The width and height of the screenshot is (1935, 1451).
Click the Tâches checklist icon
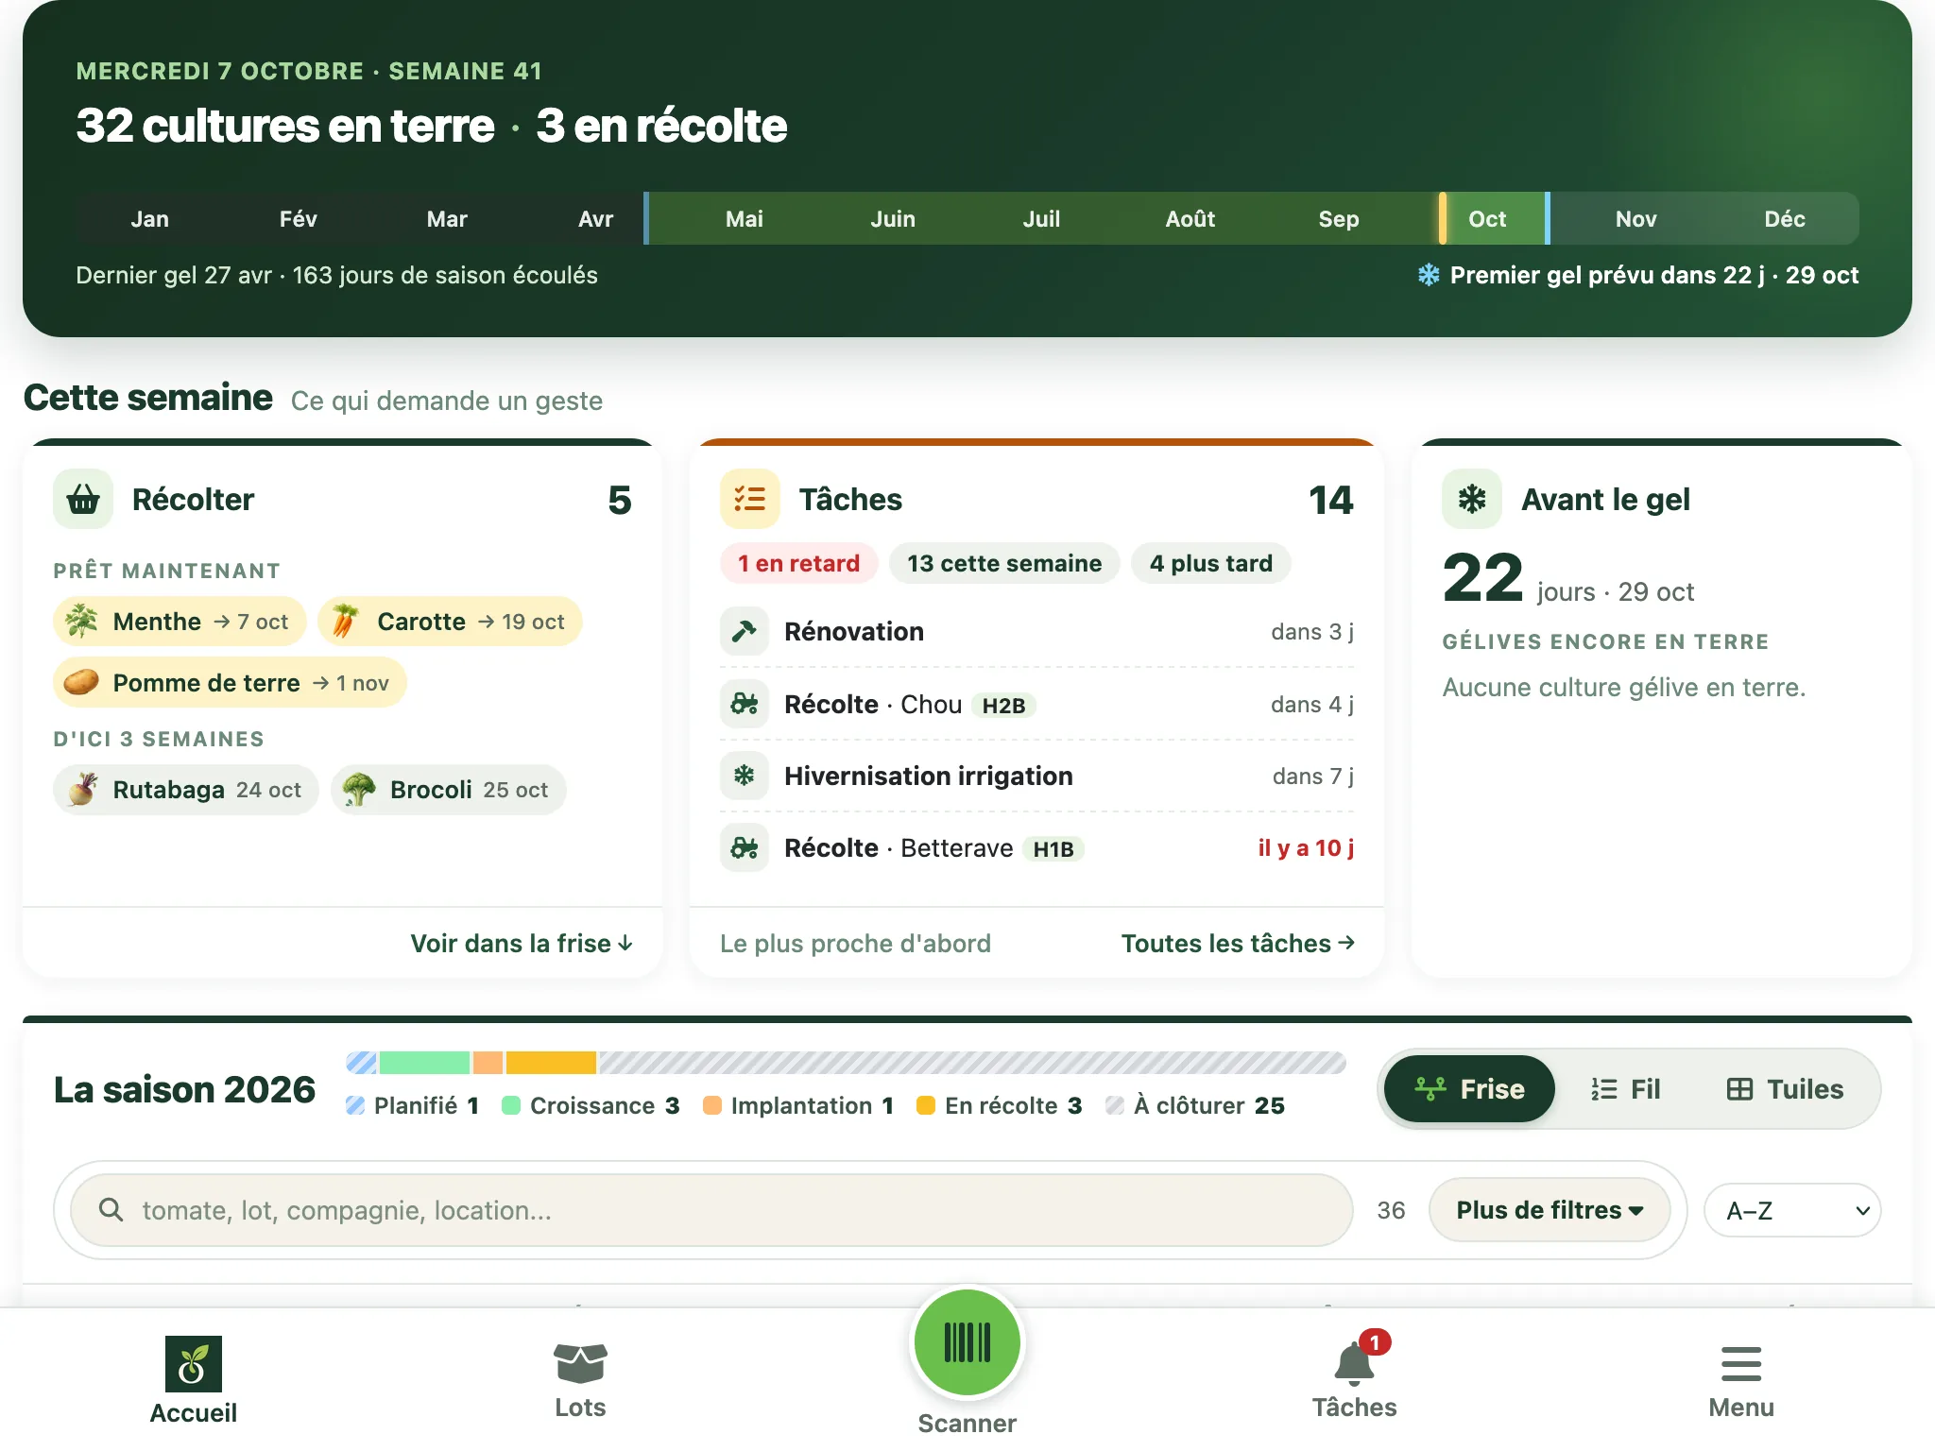(x=750, y=499)
